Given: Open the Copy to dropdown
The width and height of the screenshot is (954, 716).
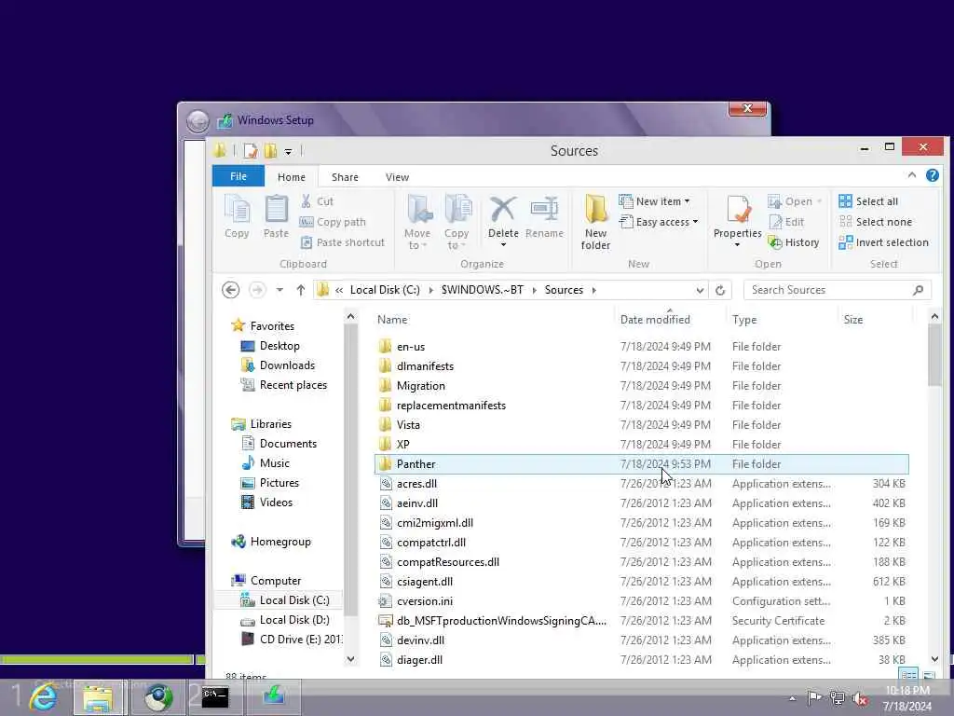Looking at the screenshot, I should pyautogui.click(x=457, y=222).
